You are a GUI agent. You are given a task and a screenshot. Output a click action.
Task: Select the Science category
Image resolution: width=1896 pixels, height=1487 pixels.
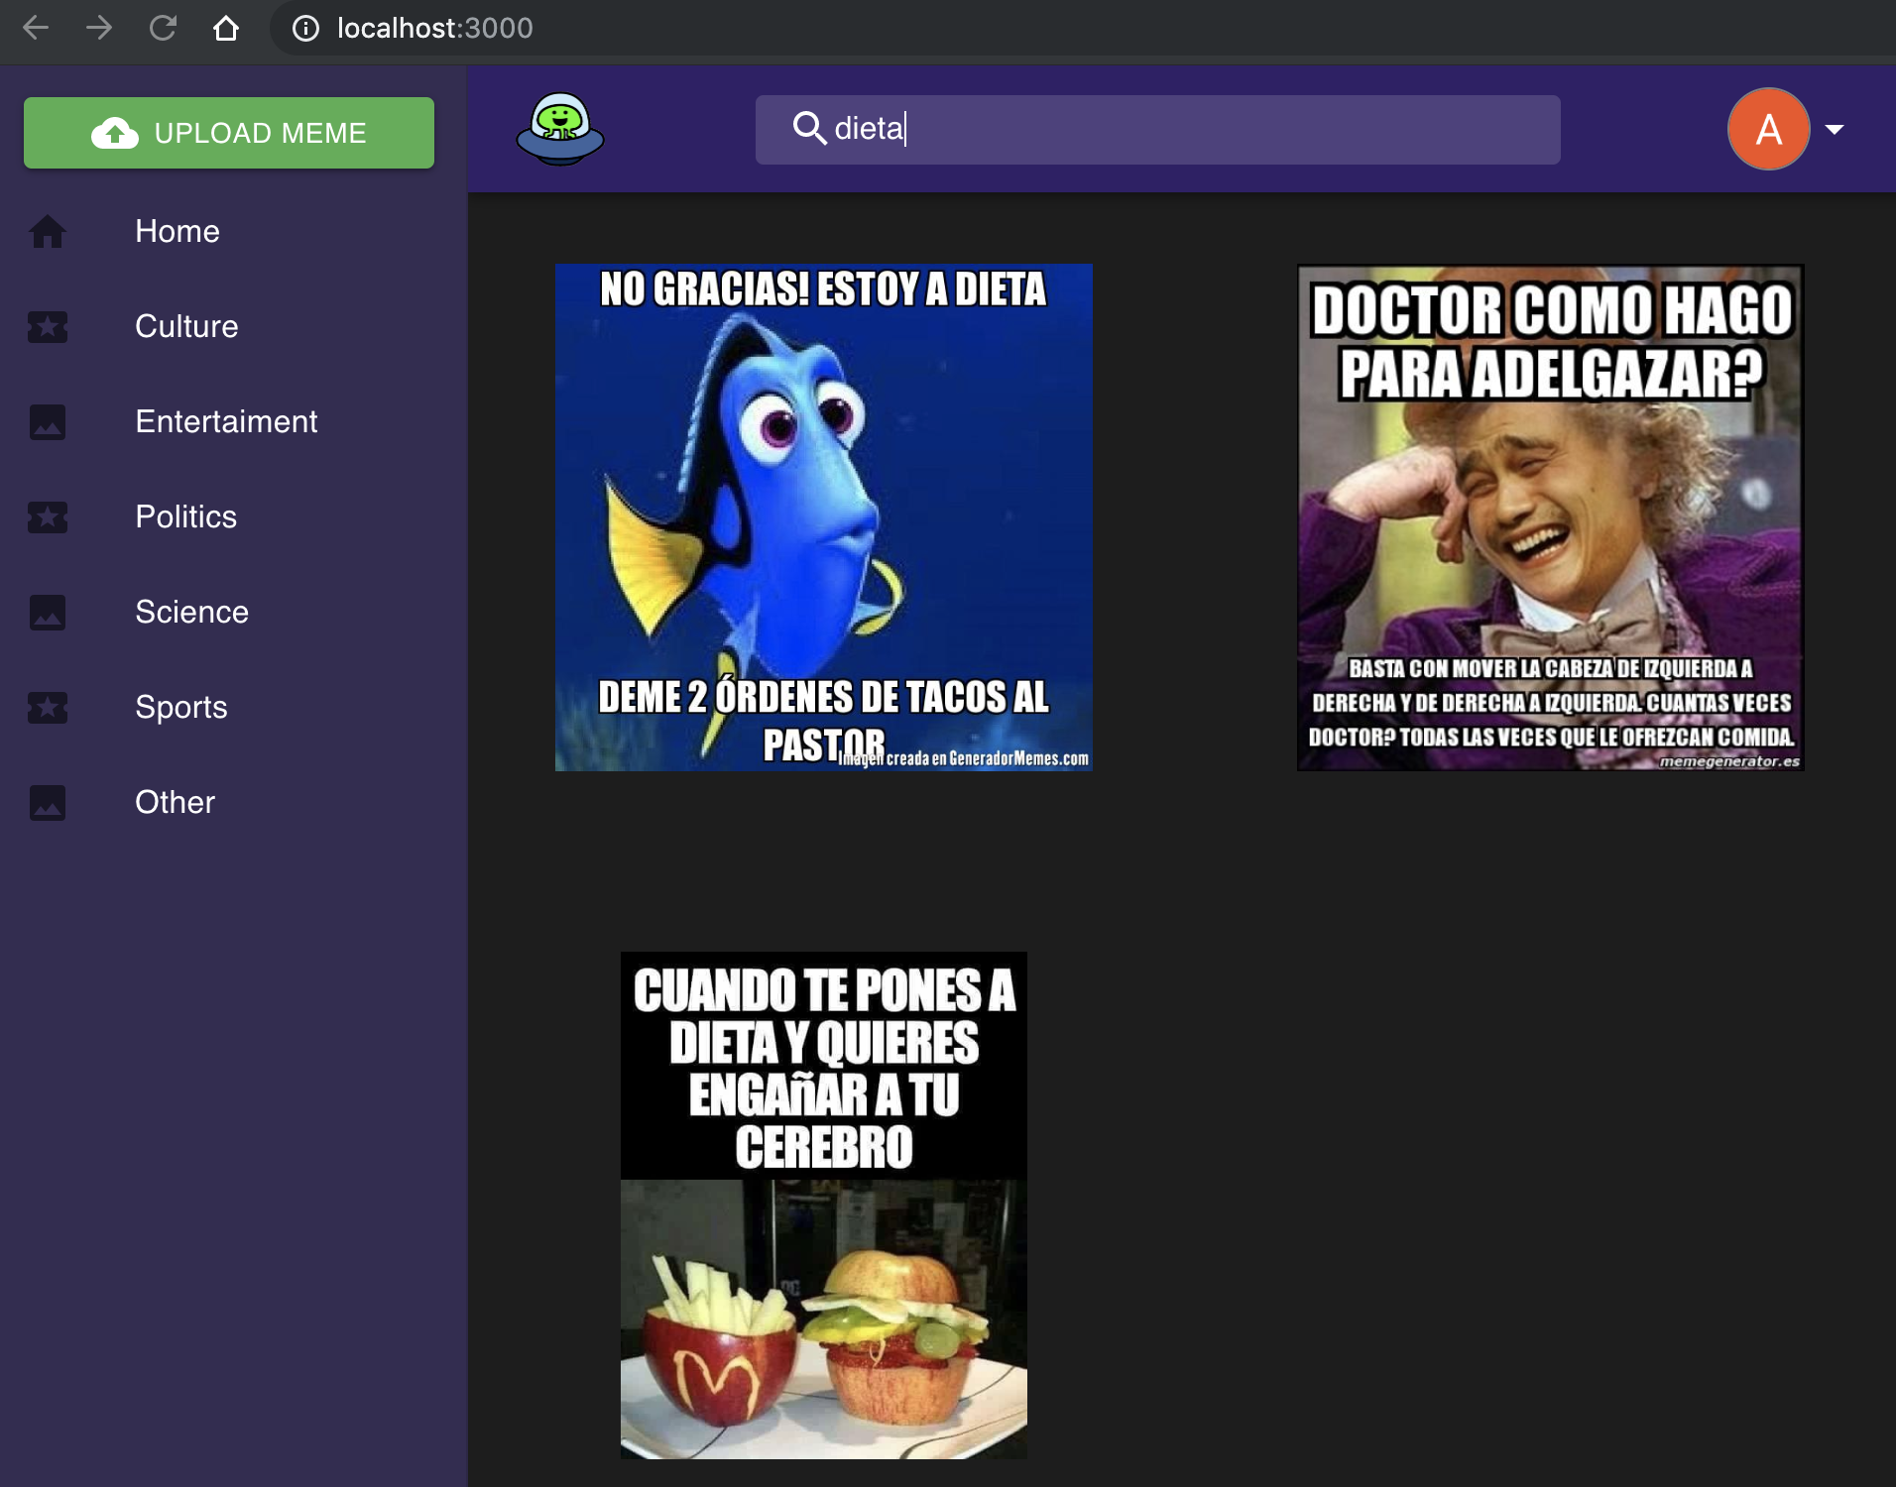(x=191, y=612)
